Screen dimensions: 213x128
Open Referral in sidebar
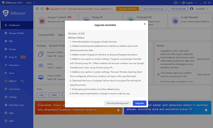pos(17,81)
